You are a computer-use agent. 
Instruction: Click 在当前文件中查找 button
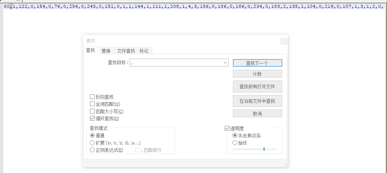[x=257, y=101]
